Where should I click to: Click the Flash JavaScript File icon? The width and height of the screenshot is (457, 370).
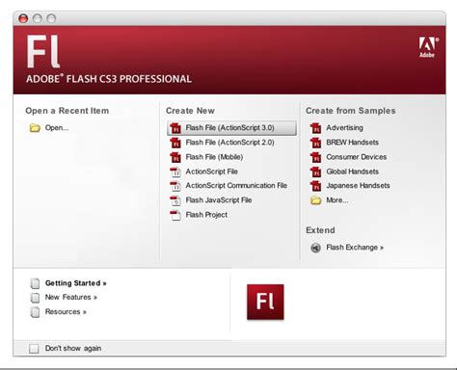tap(175, 200)
